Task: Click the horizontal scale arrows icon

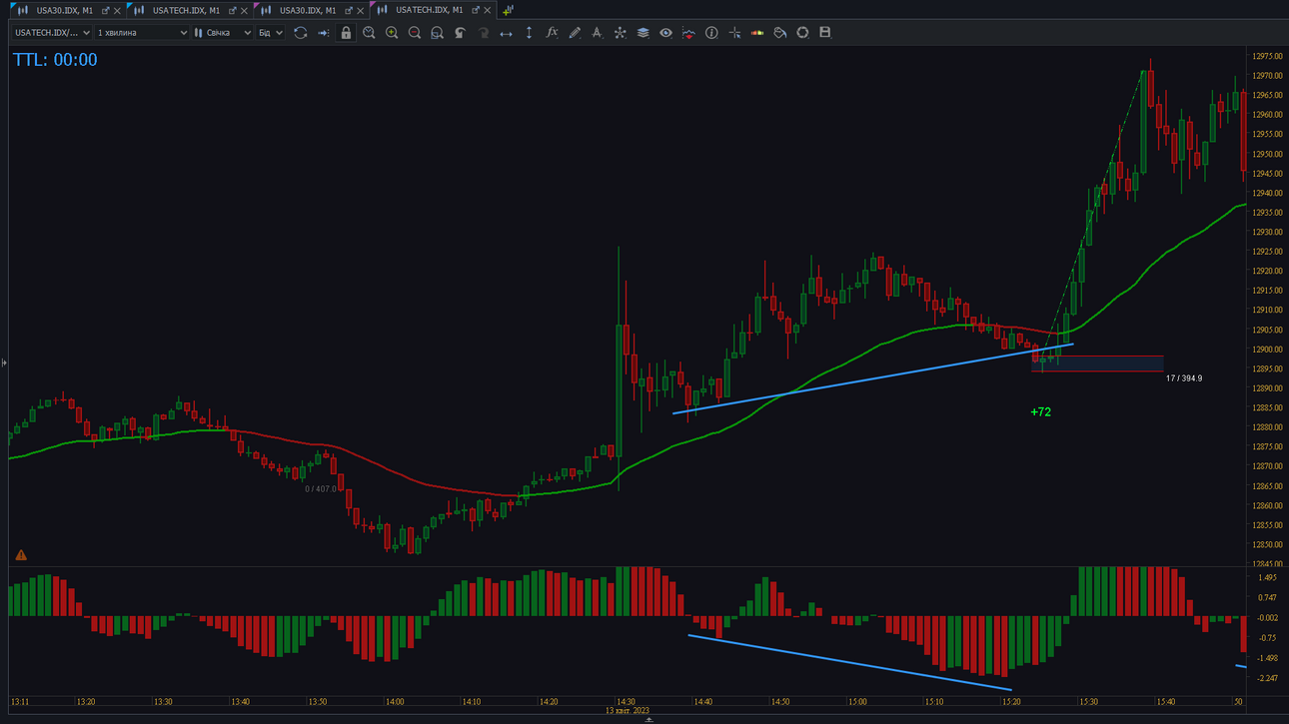Action: (x=506, y=33)
